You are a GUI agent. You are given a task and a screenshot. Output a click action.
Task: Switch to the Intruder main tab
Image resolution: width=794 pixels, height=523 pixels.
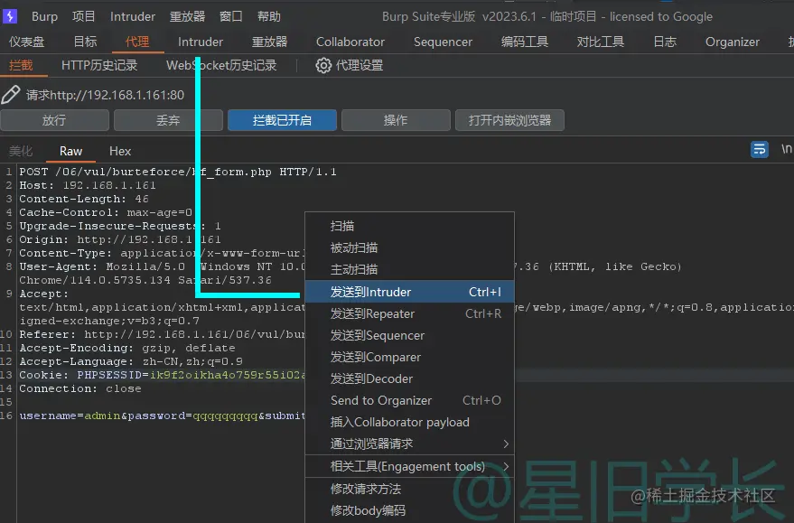point(201,42)
